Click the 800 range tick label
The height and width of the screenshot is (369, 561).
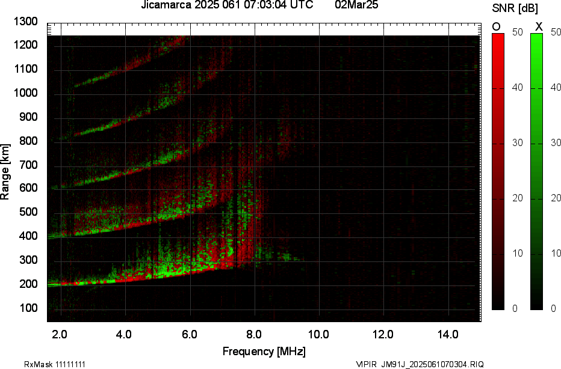28,141
